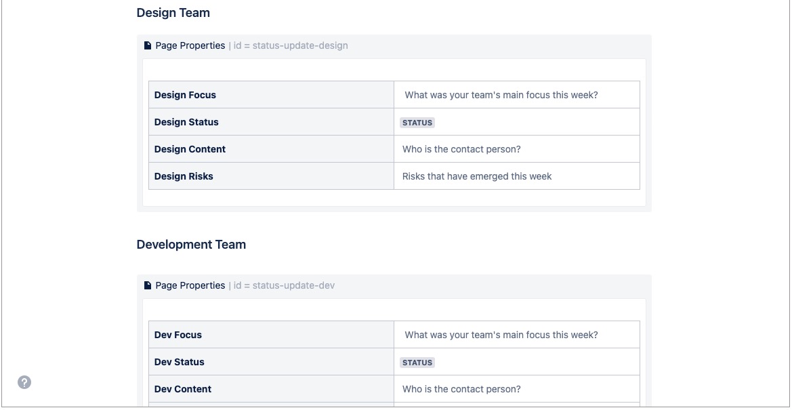Select the Dev Status lozenge
Viewport: 792px width, 410px height.
(417, 363)
